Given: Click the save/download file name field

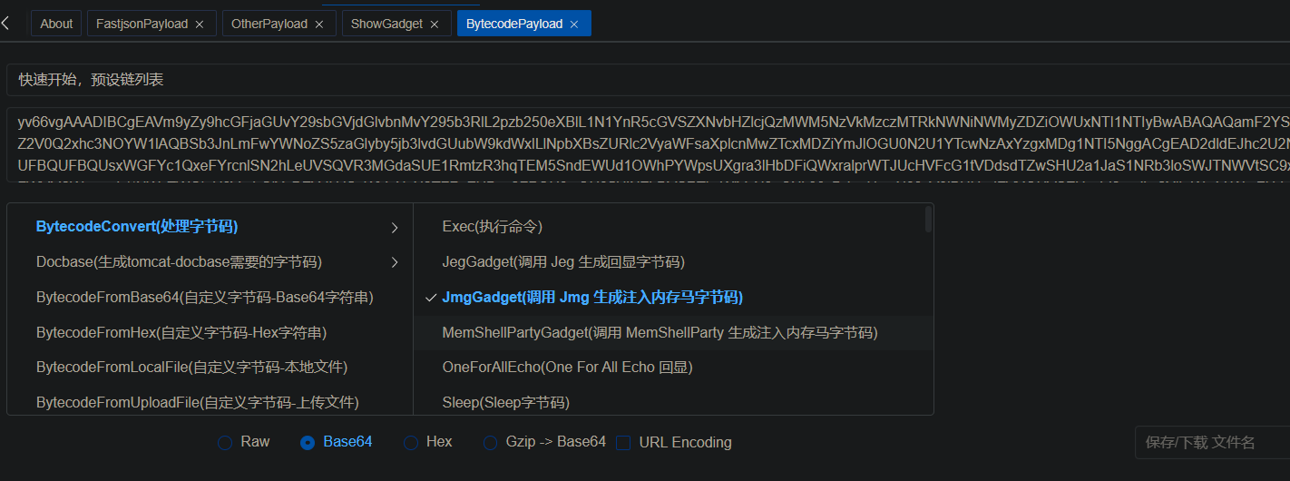Looking at the screenshot, I should (1211, 443).
